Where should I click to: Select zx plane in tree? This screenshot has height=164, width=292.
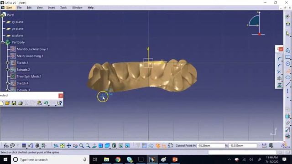(x=17, y=36)
